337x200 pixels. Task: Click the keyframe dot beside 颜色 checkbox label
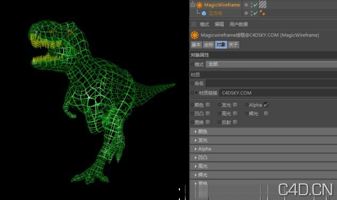click(x=192, y=105)
